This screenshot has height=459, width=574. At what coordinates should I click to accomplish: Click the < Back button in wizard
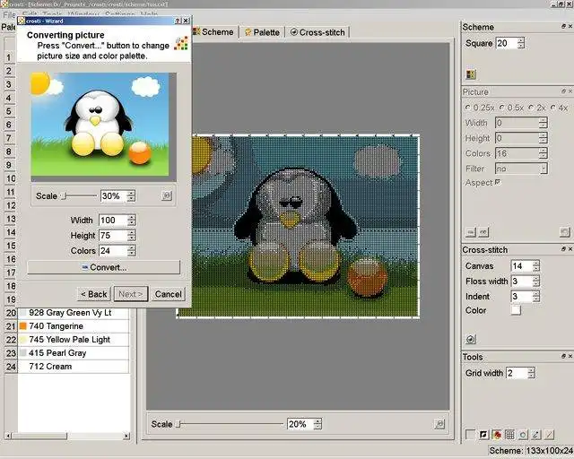click(93, 294)
